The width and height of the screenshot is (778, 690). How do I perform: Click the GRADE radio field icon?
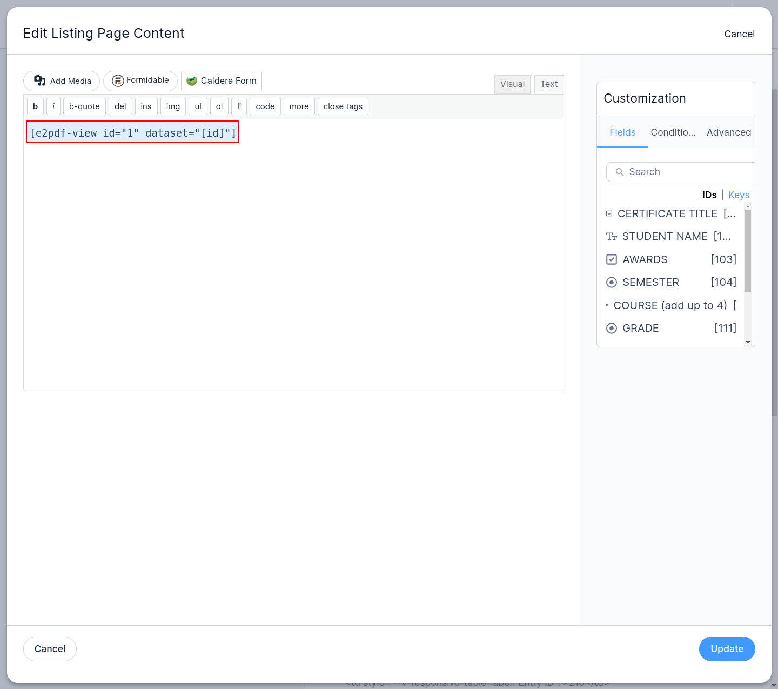(612, 329)
